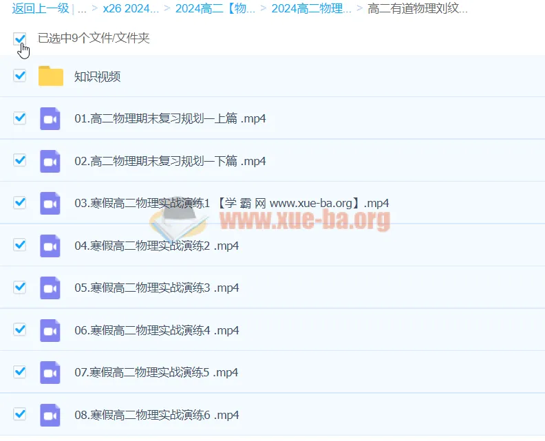Screen dimensions: 545x441
Task: Deselect checkbox for 08.寒假高二物理实战演练6
Action: coord(20,414)
